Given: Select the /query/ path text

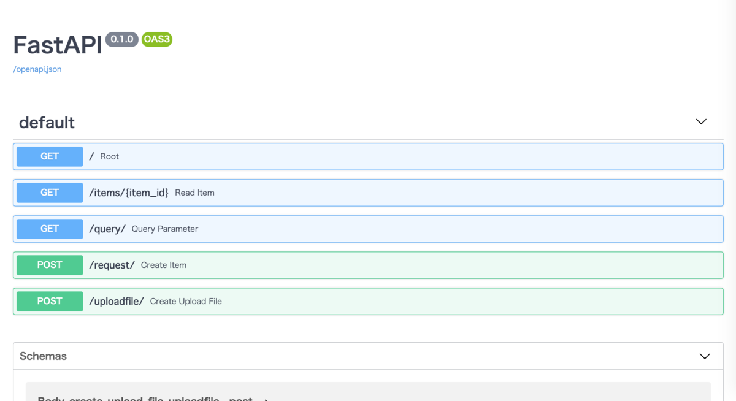Looking at the screenshot, I should click(107, 229).
